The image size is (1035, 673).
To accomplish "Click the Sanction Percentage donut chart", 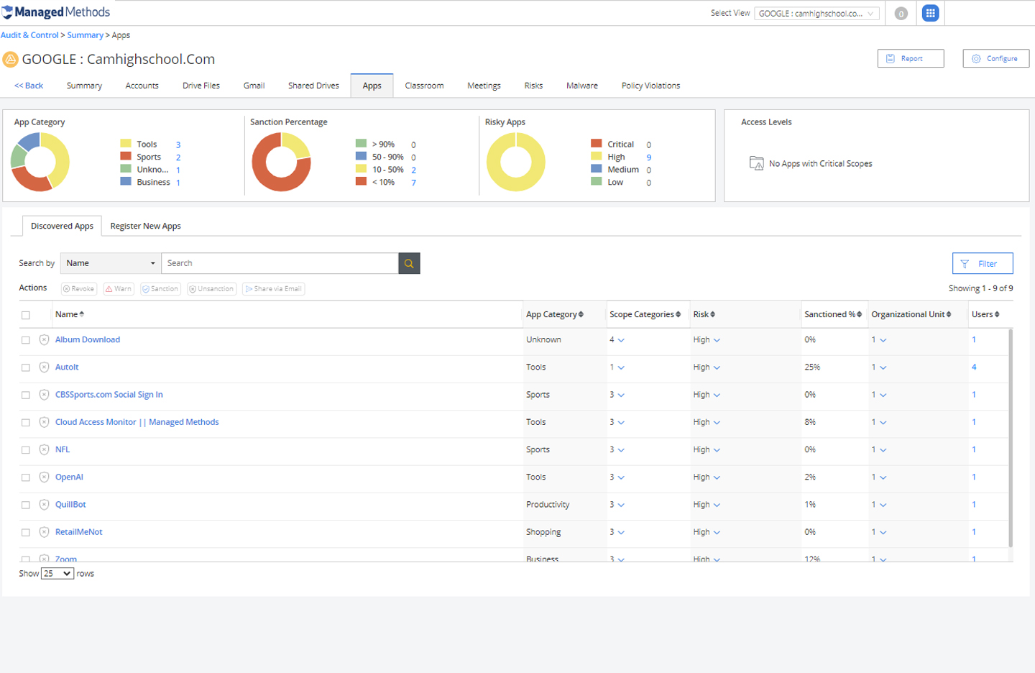I will 281,162.
